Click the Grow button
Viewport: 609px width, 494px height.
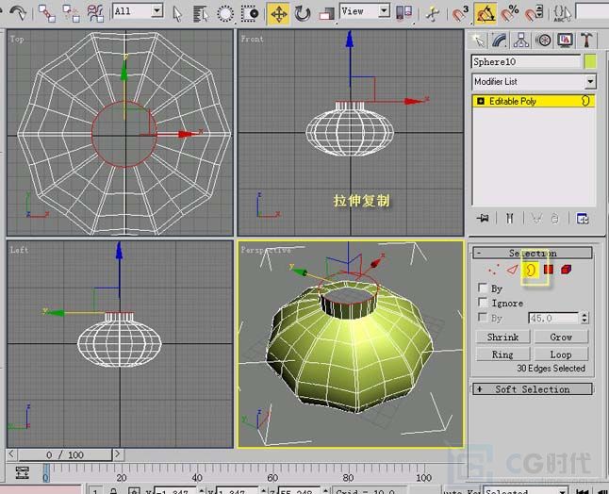coord(561,337)
